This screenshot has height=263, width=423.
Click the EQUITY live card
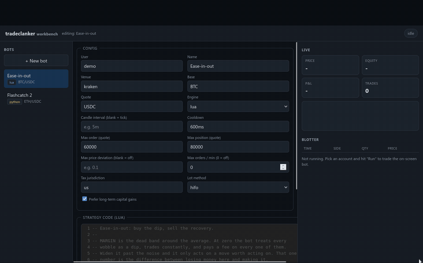(x=390, y=65)
